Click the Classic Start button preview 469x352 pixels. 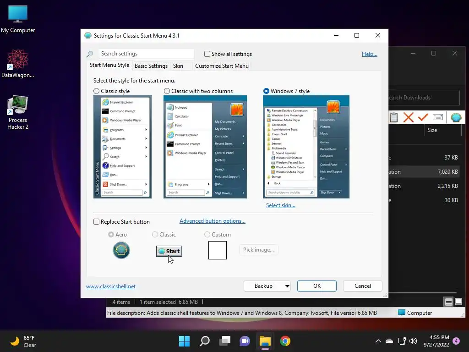pos(169,251)
